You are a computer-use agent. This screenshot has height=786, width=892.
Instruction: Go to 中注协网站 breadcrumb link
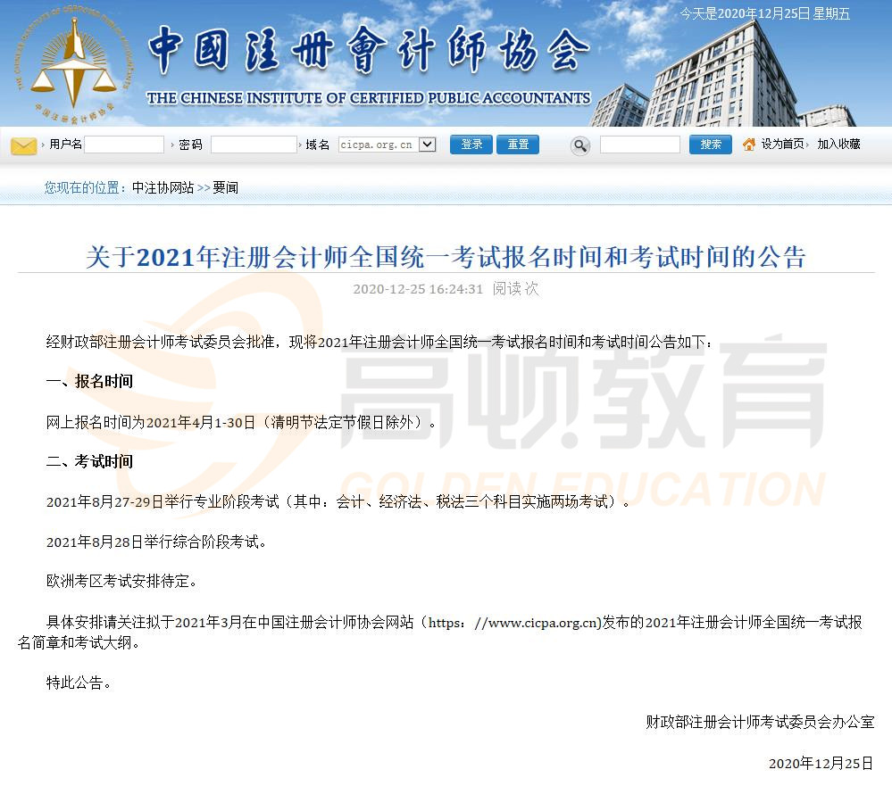point(163,188)
